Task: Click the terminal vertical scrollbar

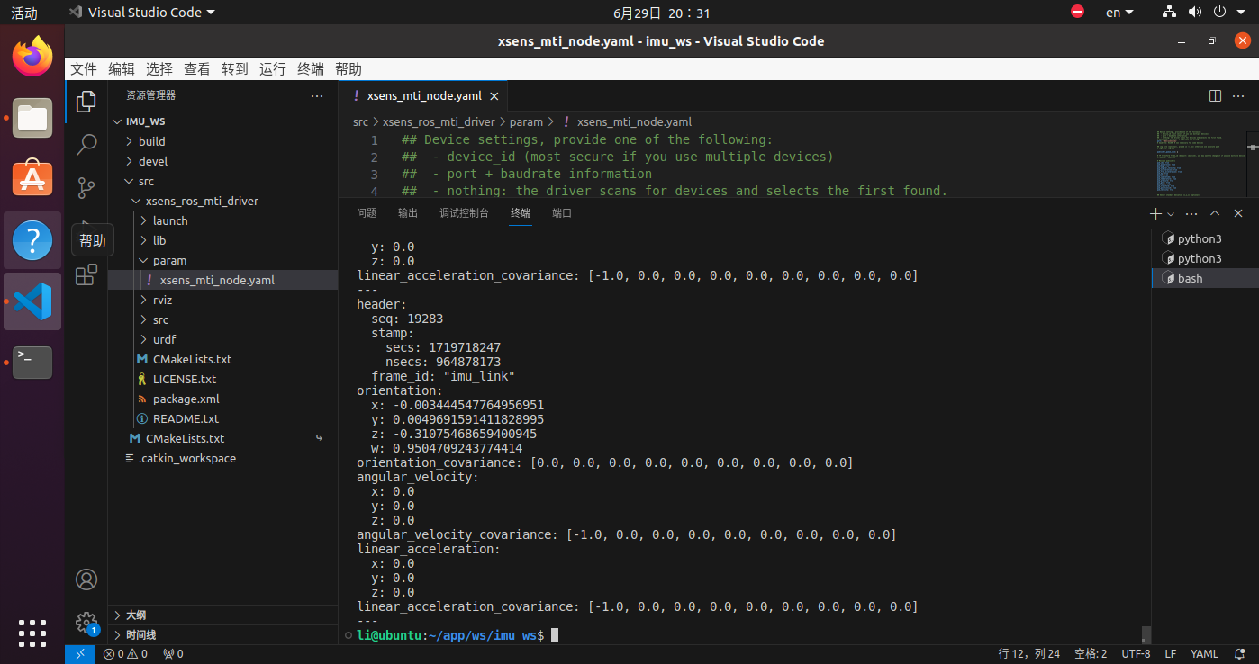Action: [1146, 634]
